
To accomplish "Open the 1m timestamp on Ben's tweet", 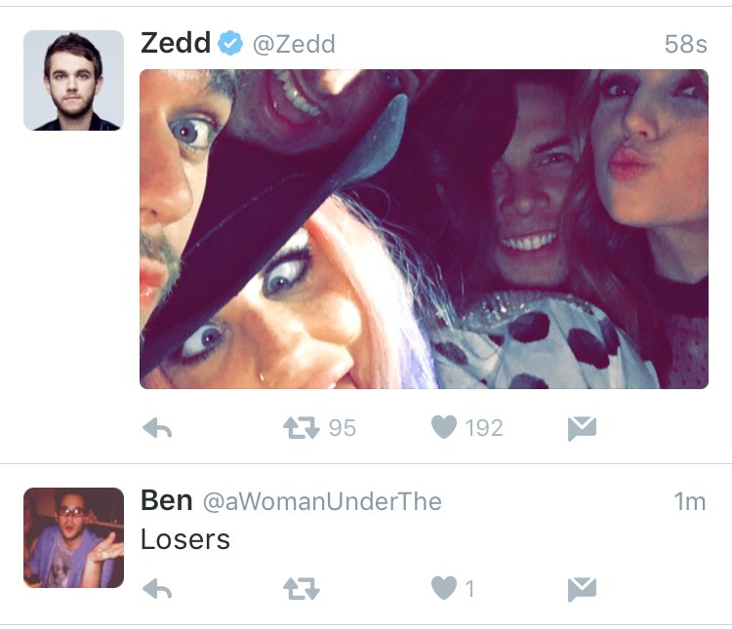I will [689, 502].
